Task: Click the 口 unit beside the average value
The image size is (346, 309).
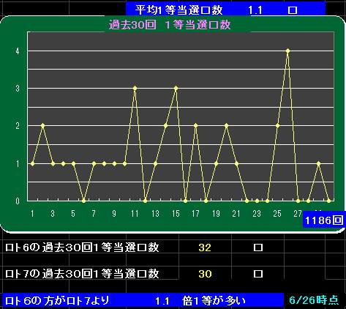Action: tap(293, 10)
